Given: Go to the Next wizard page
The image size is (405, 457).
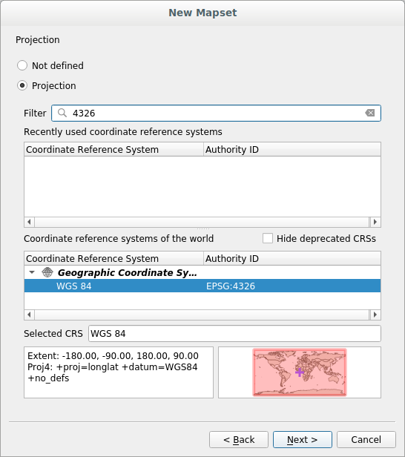Looking at the screenshot, I should click(303, 439).
